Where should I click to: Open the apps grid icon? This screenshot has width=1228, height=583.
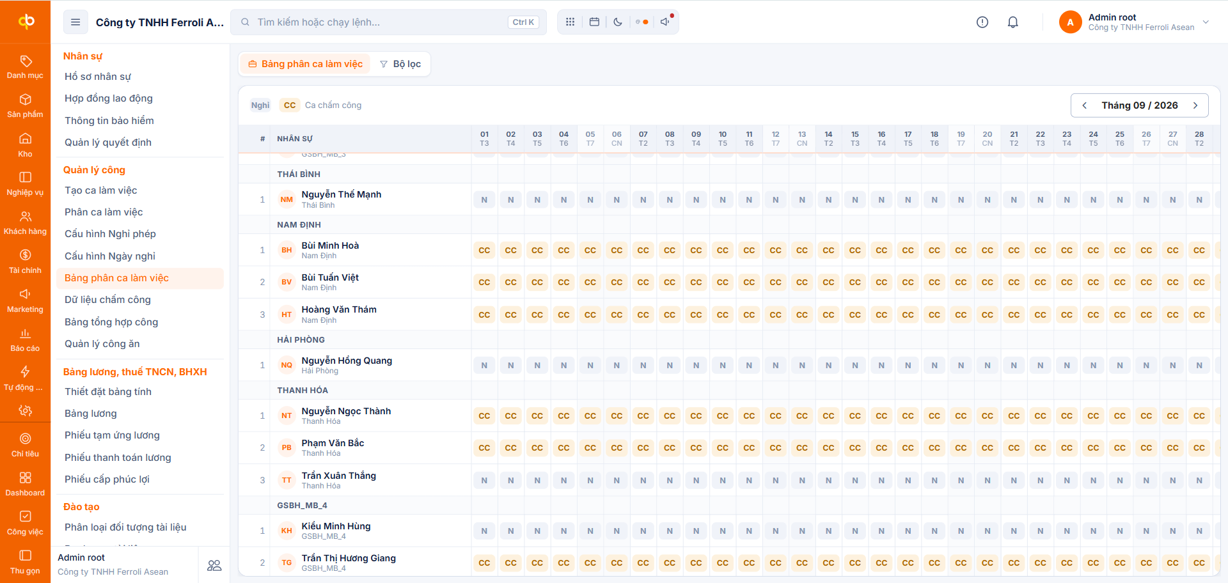(x=570, y=22)
